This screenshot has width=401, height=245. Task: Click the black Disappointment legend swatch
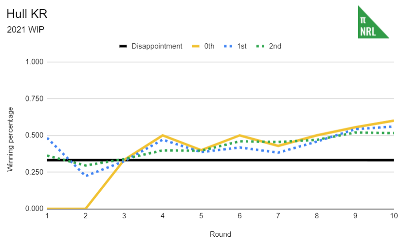coord(123,47)
